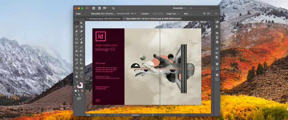This screenshot has width=288, height=120.
Task: Select the Shape Builder tool
Action: (x=76, y=55)
